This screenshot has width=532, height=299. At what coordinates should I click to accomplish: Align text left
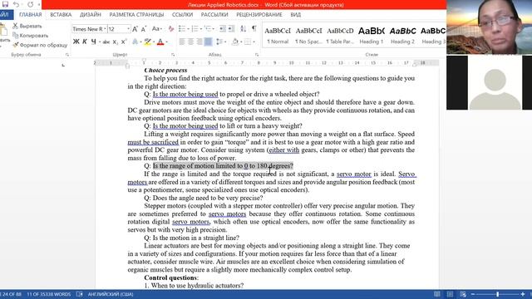point(182,42)
